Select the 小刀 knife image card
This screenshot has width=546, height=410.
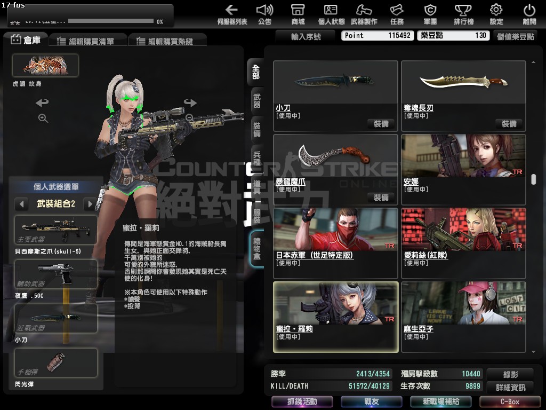tap(336, 82)
